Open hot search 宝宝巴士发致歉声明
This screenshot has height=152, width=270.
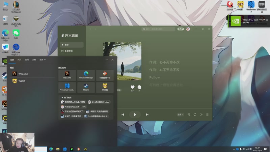71,116
